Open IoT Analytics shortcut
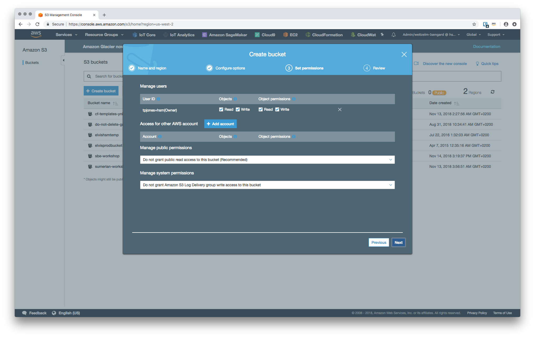 tap(179, 35)
